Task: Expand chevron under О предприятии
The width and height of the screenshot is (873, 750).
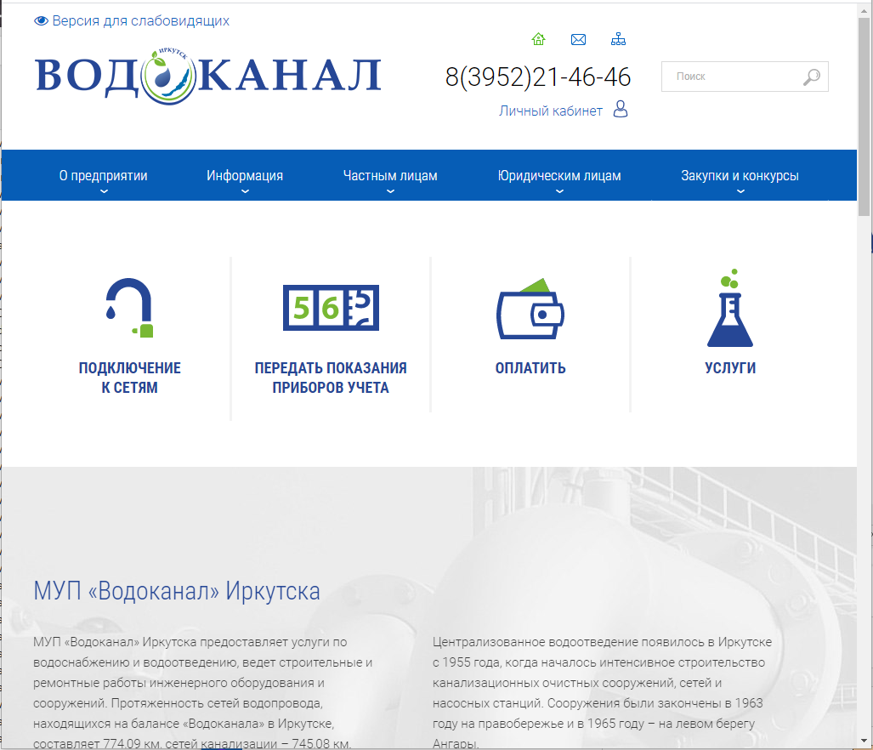Action: point(104,191)
